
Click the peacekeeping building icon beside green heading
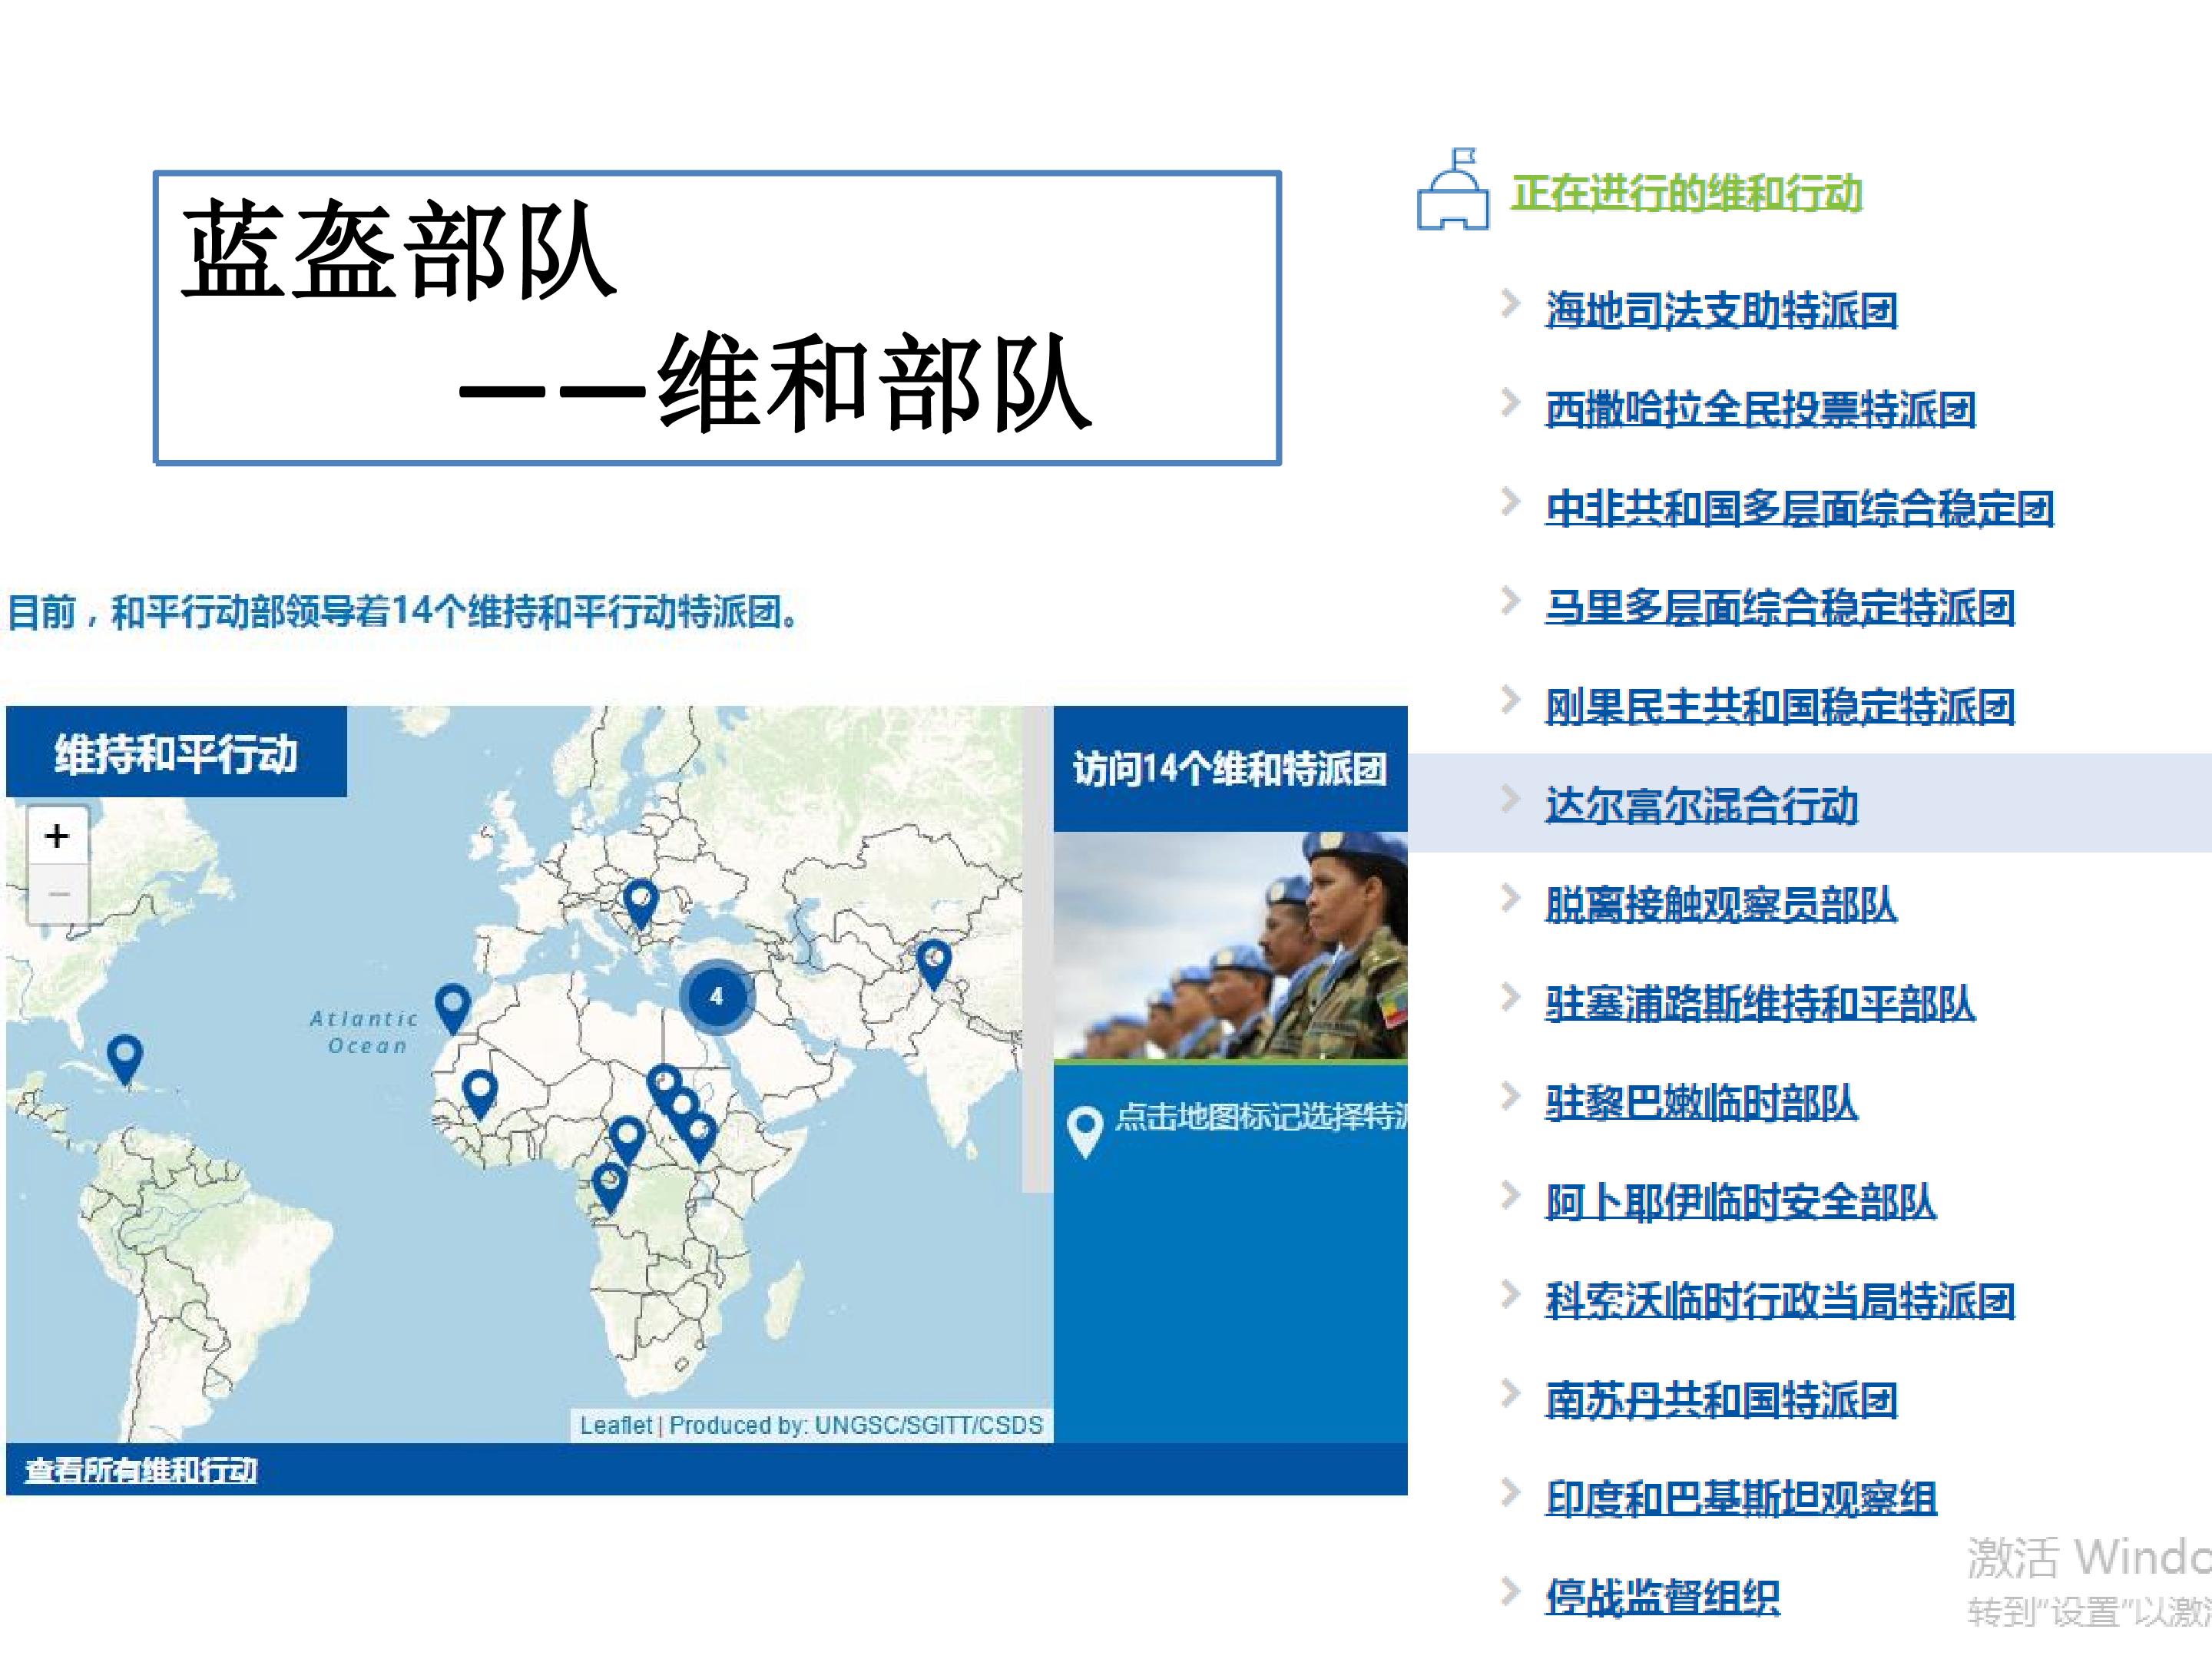pyautogui.click(x=1452, y=189)
